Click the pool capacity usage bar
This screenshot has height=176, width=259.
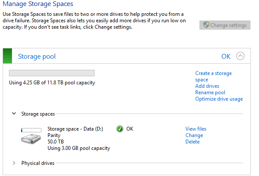coord(51,73)
